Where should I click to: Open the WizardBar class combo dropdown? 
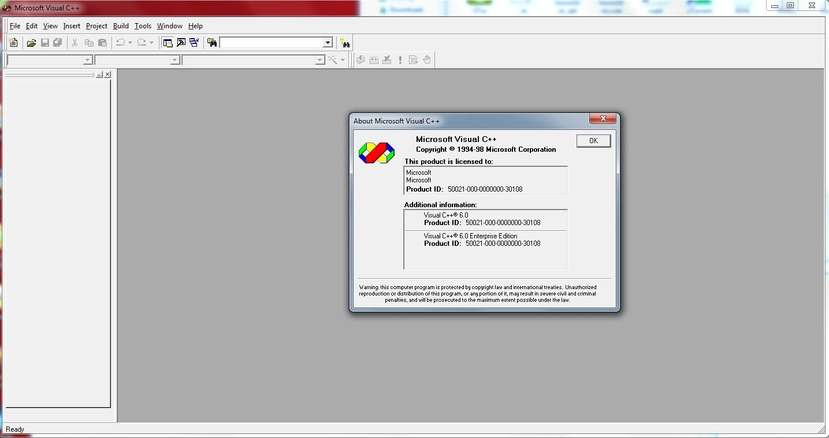tap(87, 60)
